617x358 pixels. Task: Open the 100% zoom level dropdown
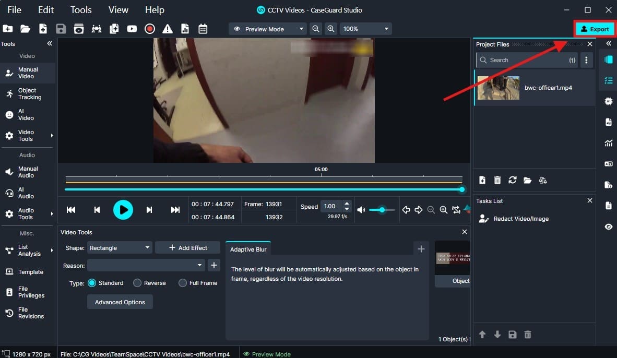pos(365,29)
